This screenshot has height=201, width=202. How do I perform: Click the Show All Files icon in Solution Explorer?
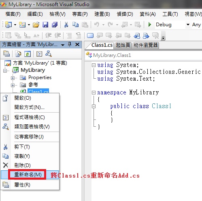pos(18,54)
